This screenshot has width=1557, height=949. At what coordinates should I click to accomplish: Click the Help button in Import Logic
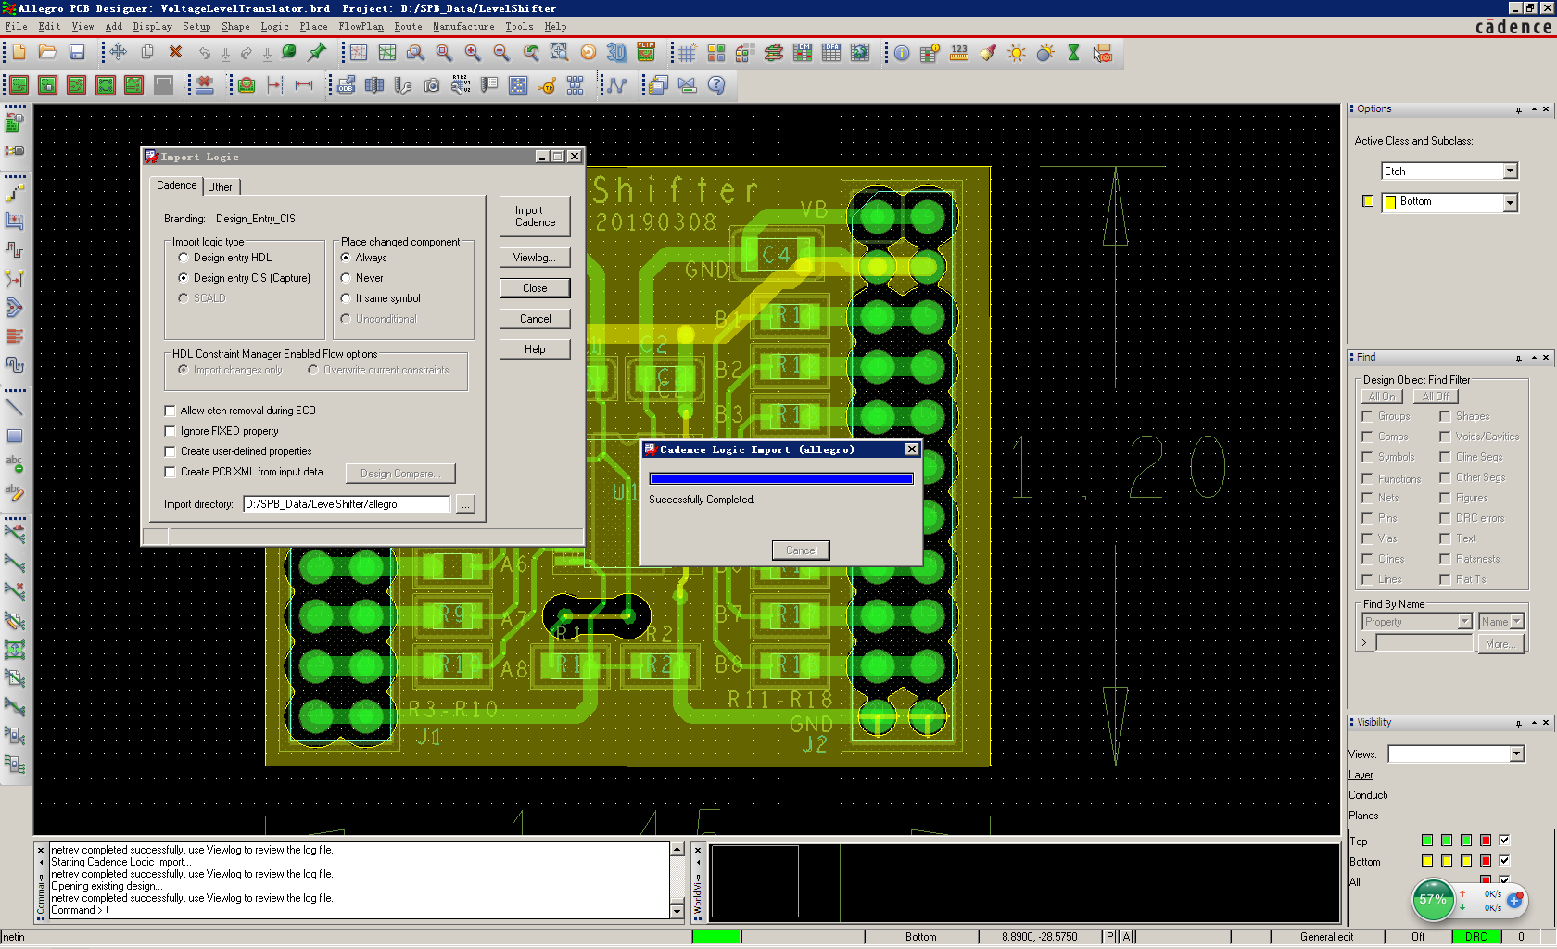pyautogui.click(x=535, y=349)
